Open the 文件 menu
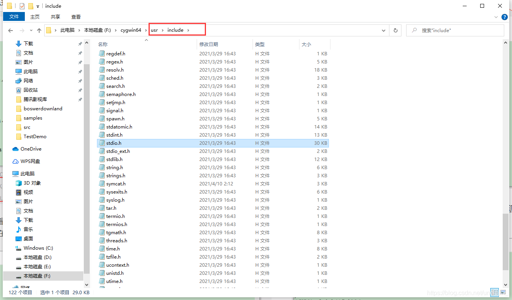 click(x=14, y=17)
